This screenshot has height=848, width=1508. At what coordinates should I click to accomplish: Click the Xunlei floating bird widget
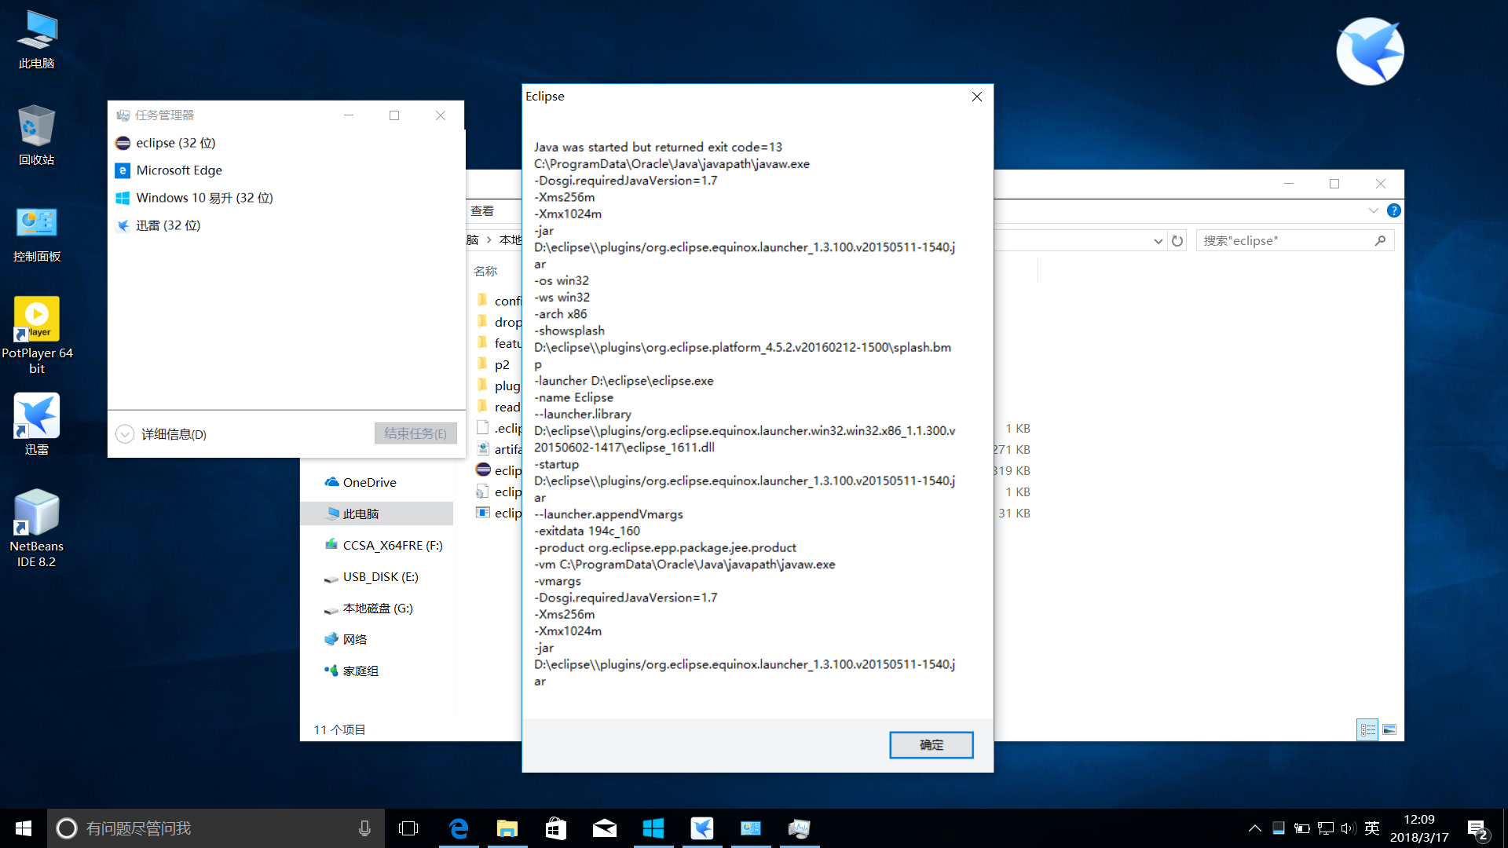pos(1370,52)
